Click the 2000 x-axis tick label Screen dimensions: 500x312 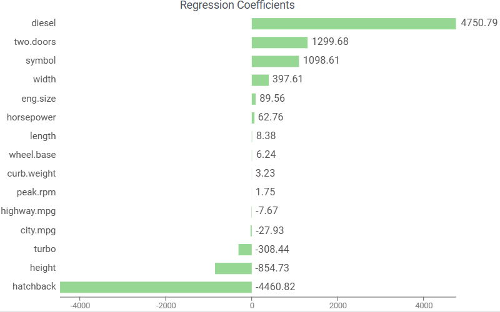[x=338, y=306]
